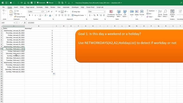The width and height of the screenshot is (183, 103).
Task: Open Cell Styles dropdown
Action: [x=125, y=14]
